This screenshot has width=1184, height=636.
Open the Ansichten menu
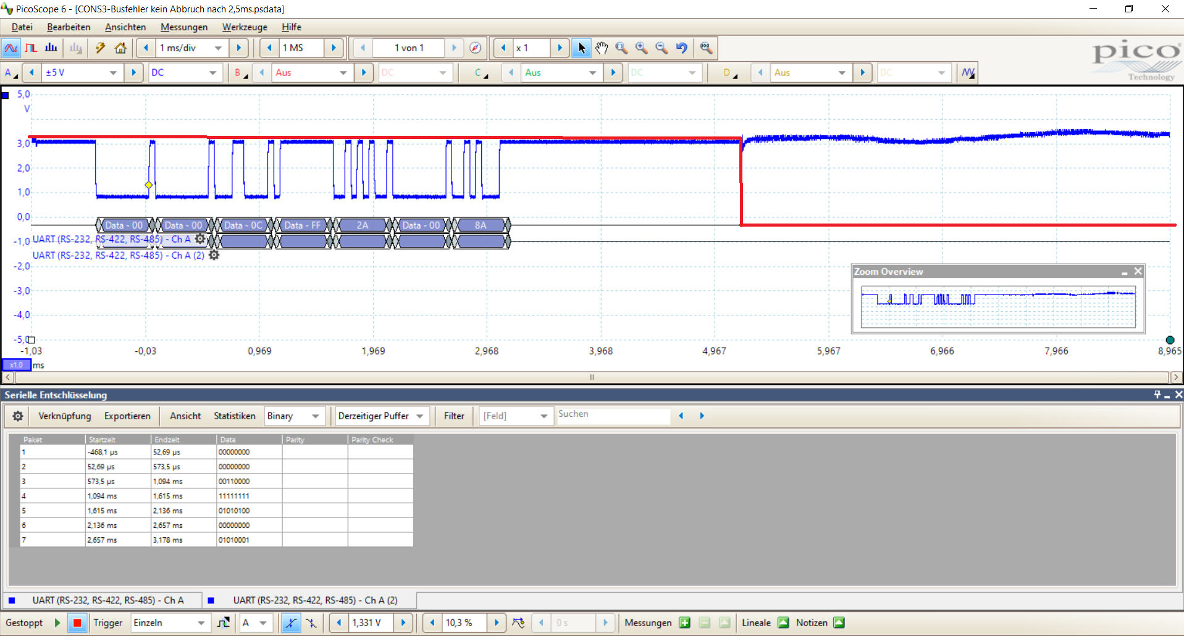[125, 27]
